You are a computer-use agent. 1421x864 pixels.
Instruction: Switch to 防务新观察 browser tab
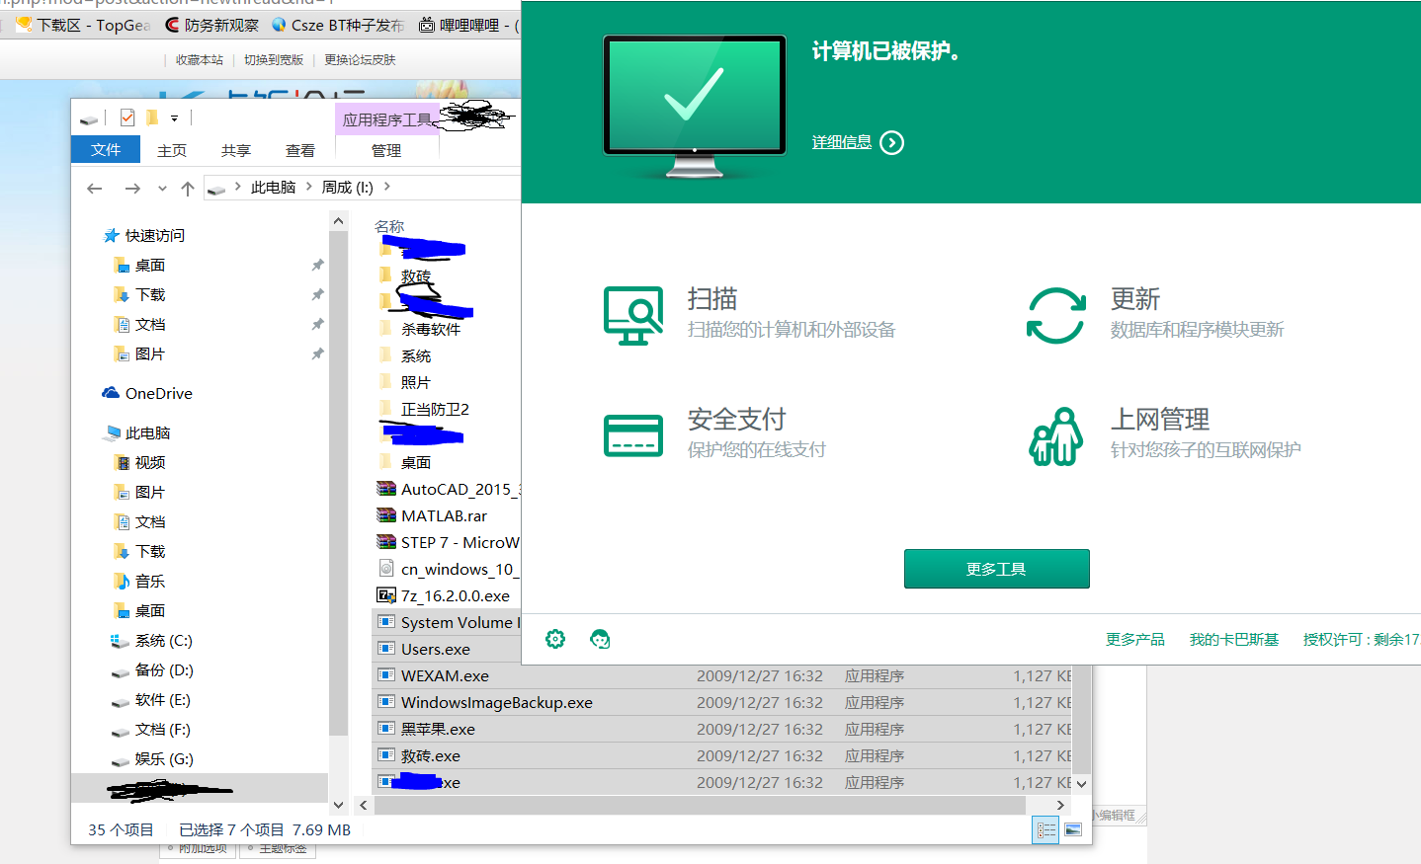click(211, 25)
